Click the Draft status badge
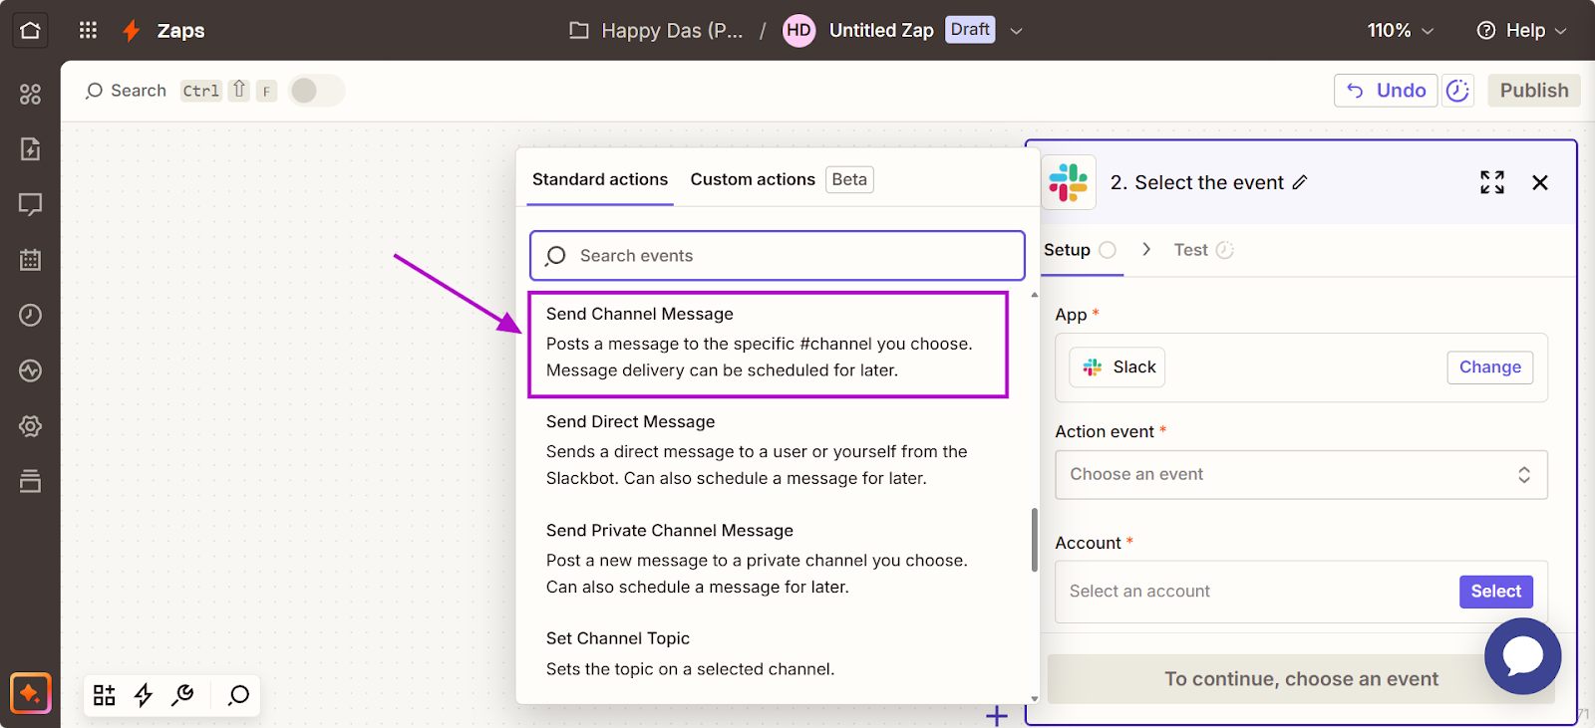The width and height of the screenshot is (1595, 728). tap(970, 30)
